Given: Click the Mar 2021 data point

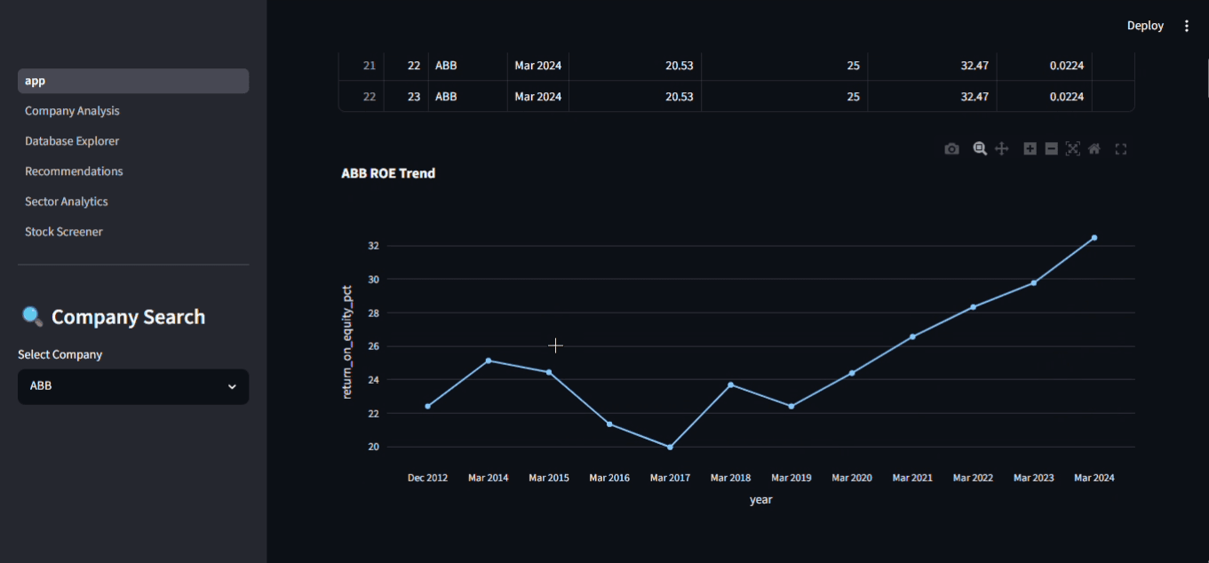Looking at the screenshot, I should pyautogui.click(x=912, y=337).
